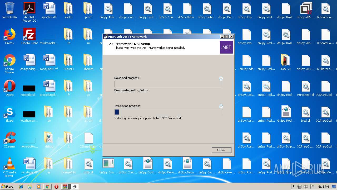Select the readyleast.rtf document icon
The image size is (337, 190).
click(49, 63)
